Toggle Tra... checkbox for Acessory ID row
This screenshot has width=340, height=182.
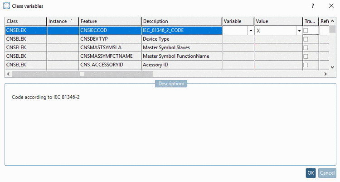(x=306, y=65)
